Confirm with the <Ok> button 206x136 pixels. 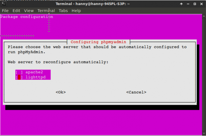coord(61,92)
